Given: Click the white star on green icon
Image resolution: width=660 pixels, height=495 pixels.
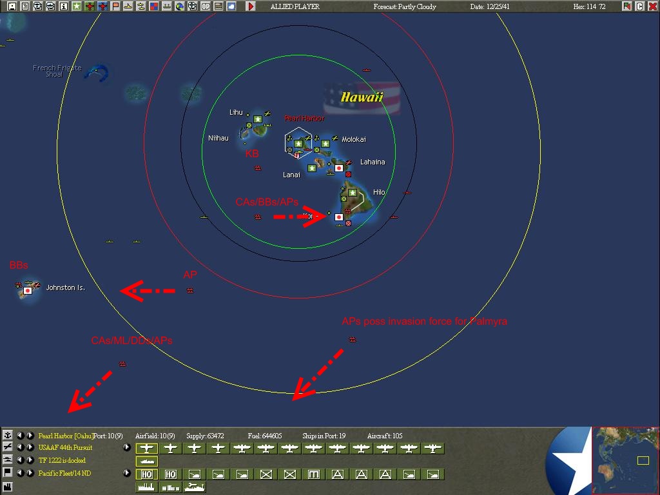Looking at the screenshot, I should click(x=77, y=6).
